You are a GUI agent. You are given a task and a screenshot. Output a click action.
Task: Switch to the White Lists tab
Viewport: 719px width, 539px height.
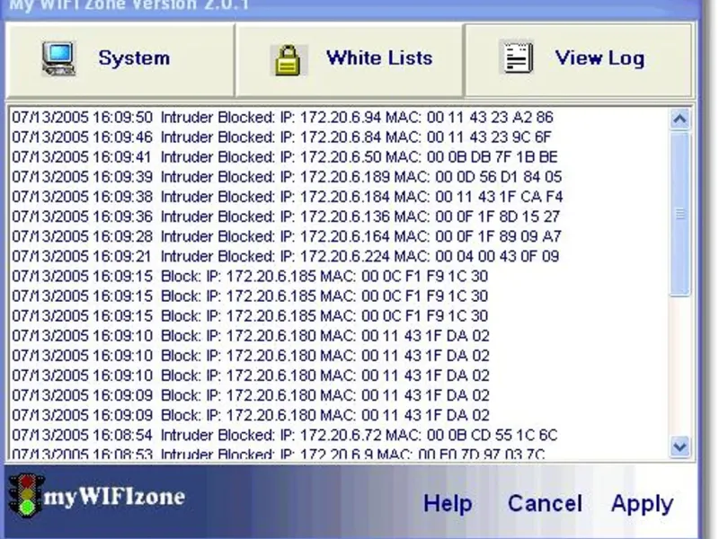tap(349, 60)
